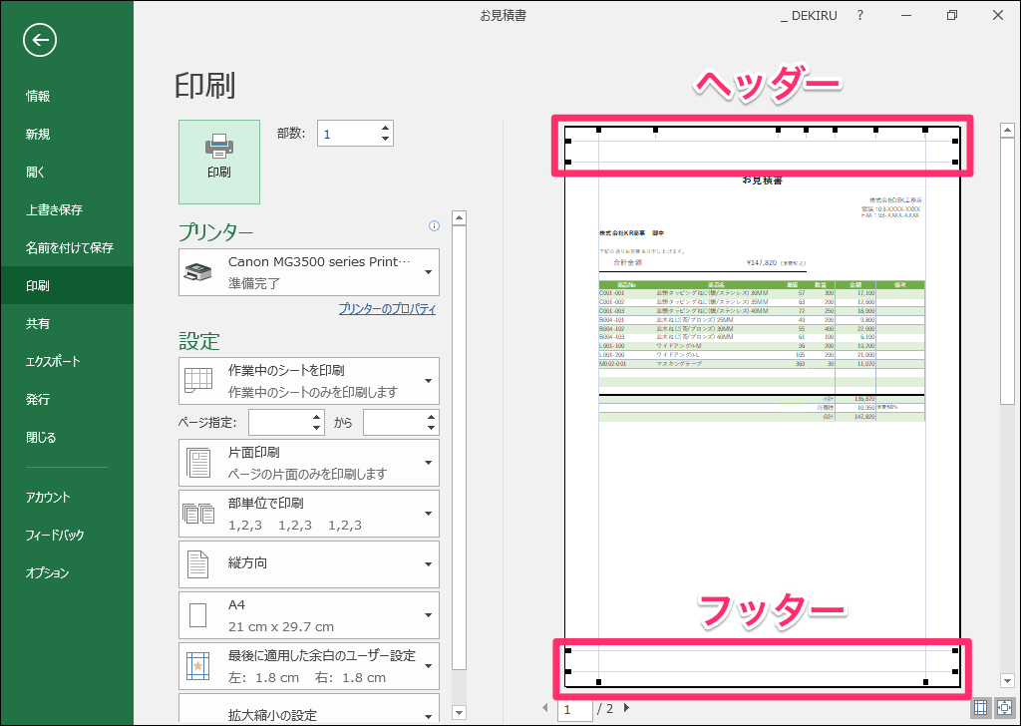
Task: Click the collated printing icon (部単位で印刷)
Action: point(198,513)
